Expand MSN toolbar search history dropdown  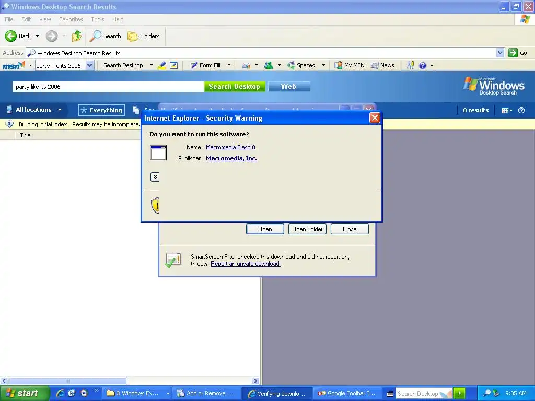89,65
